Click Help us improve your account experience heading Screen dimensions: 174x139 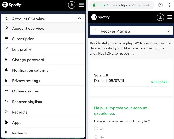click(121, 111)
